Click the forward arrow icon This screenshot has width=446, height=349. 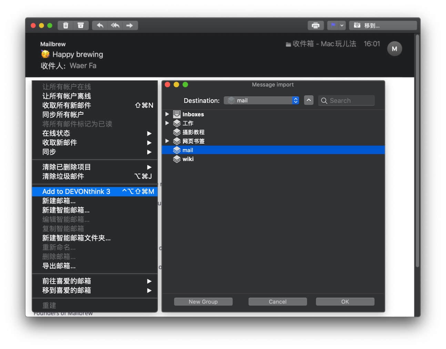point(130,26)
